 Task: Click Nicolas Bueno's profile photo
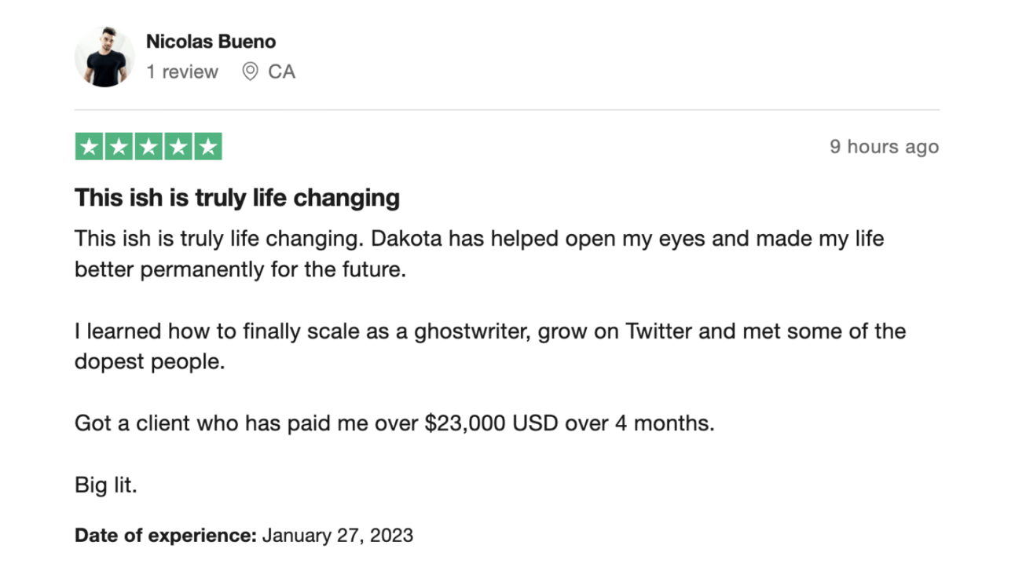pos(105,57)
